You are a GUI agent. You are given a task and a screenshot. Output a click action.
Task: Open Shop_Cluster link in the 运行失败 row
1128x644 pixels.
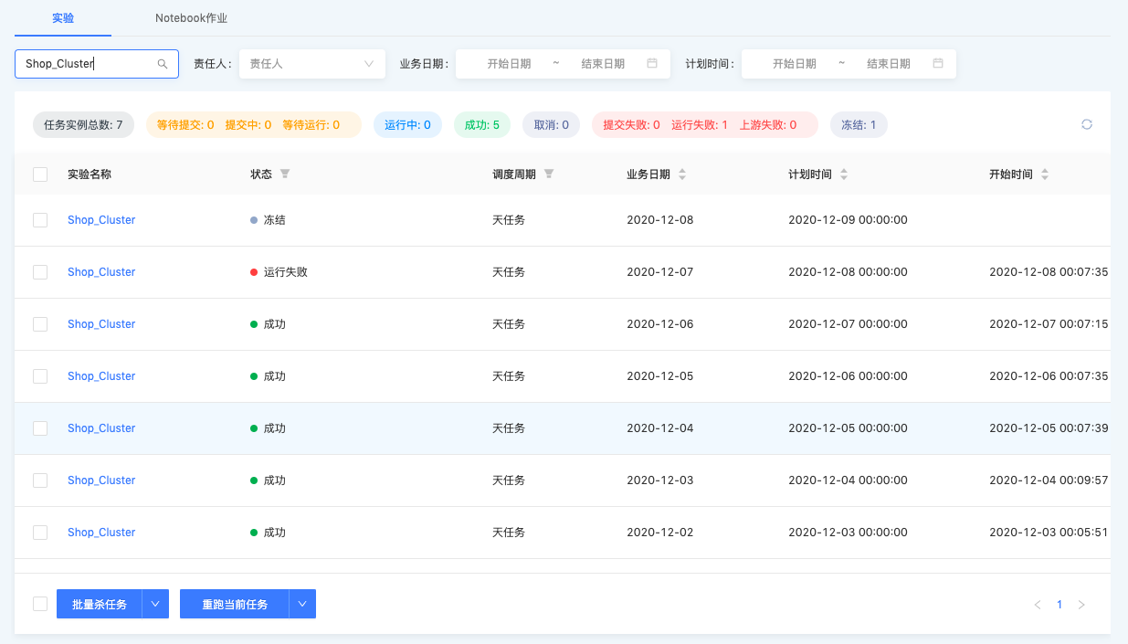(x=101, y=272)
